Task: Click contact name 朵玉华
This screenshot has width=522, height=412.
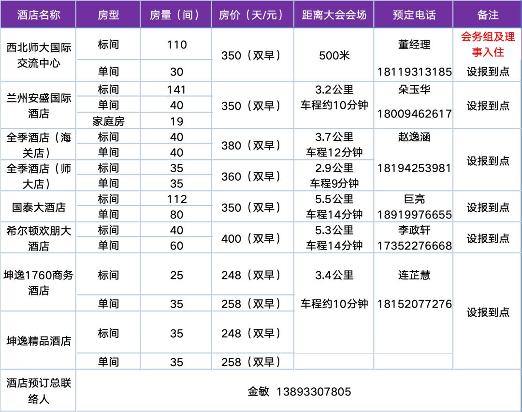Action: point(414,89)
